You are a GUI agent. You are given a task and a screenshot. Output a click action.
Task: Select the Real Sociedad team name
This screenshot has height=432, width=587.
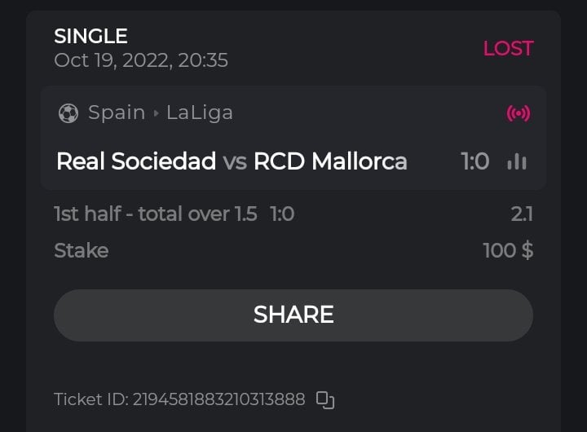(136, 161)
